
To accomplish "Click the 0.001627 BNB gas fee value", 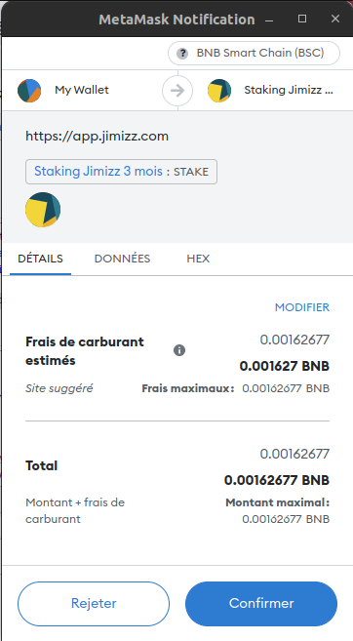I will [x=285, y=366].
